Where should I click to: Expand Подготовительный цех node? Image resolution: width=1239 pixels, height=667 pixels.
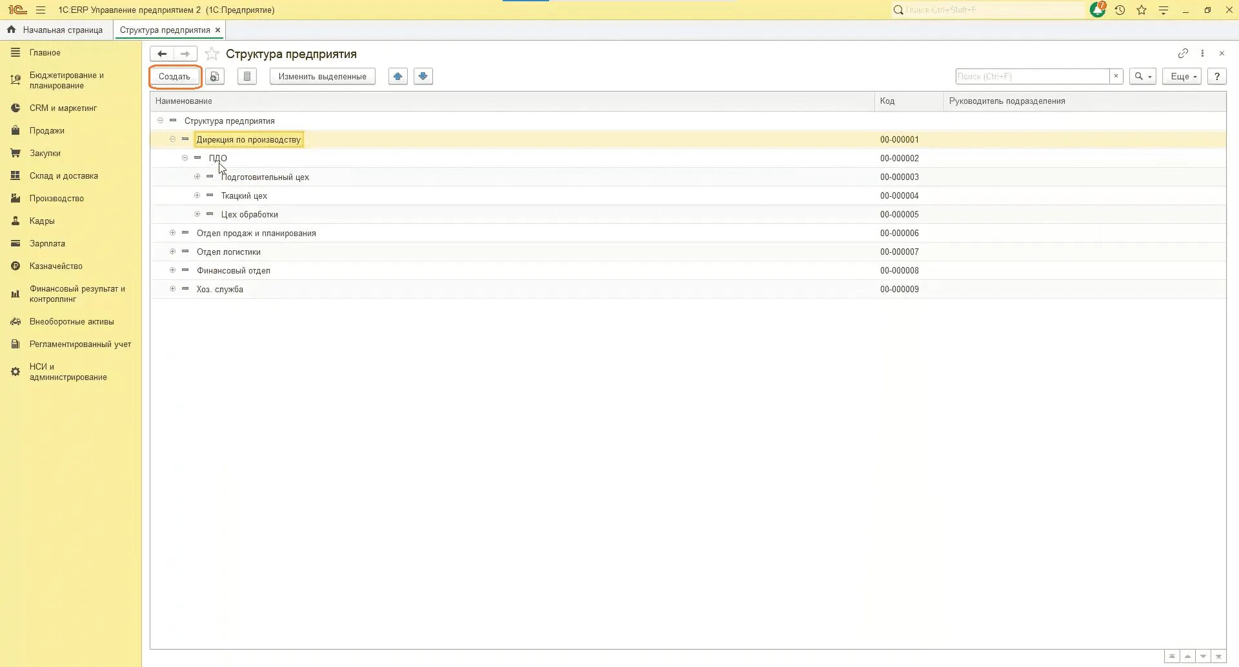[197, 177]
